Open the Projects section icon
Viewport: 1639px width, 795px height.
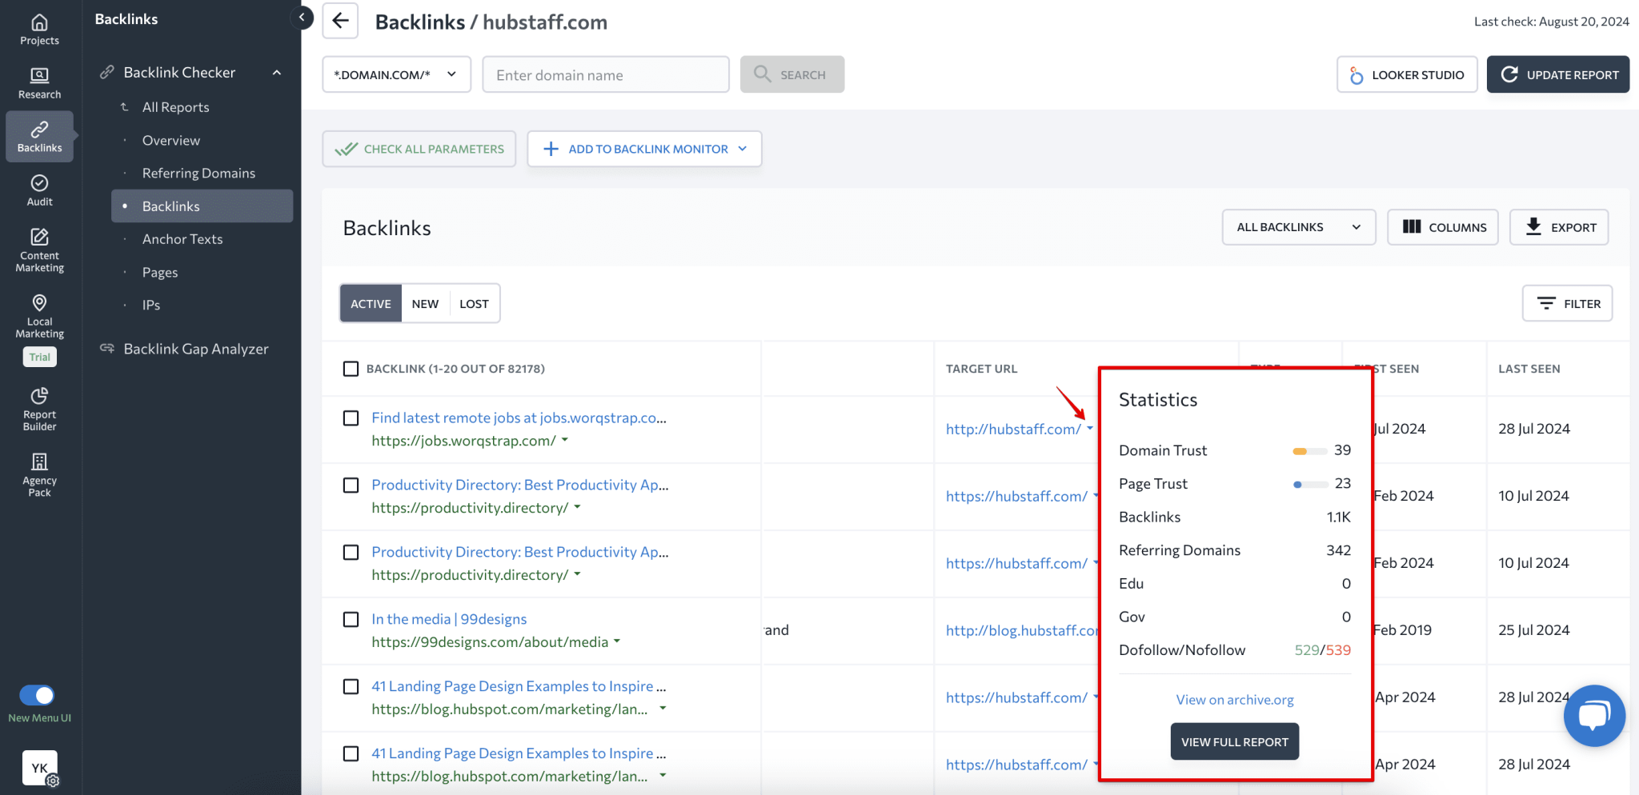coord(39,29)
